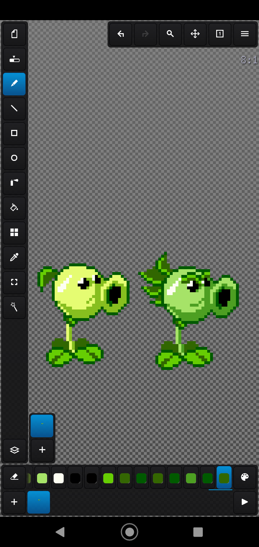Select the Paint bucket fill tool
The width and height of the screenshot is (259, 547).
(14, 208)
